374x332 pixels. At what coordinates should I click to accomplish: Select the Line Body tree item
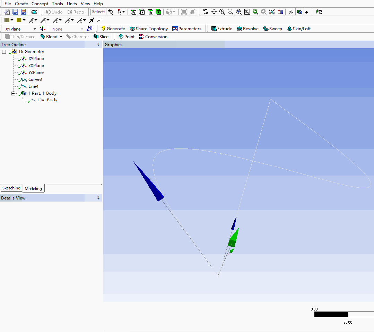[x=47, y=100]
